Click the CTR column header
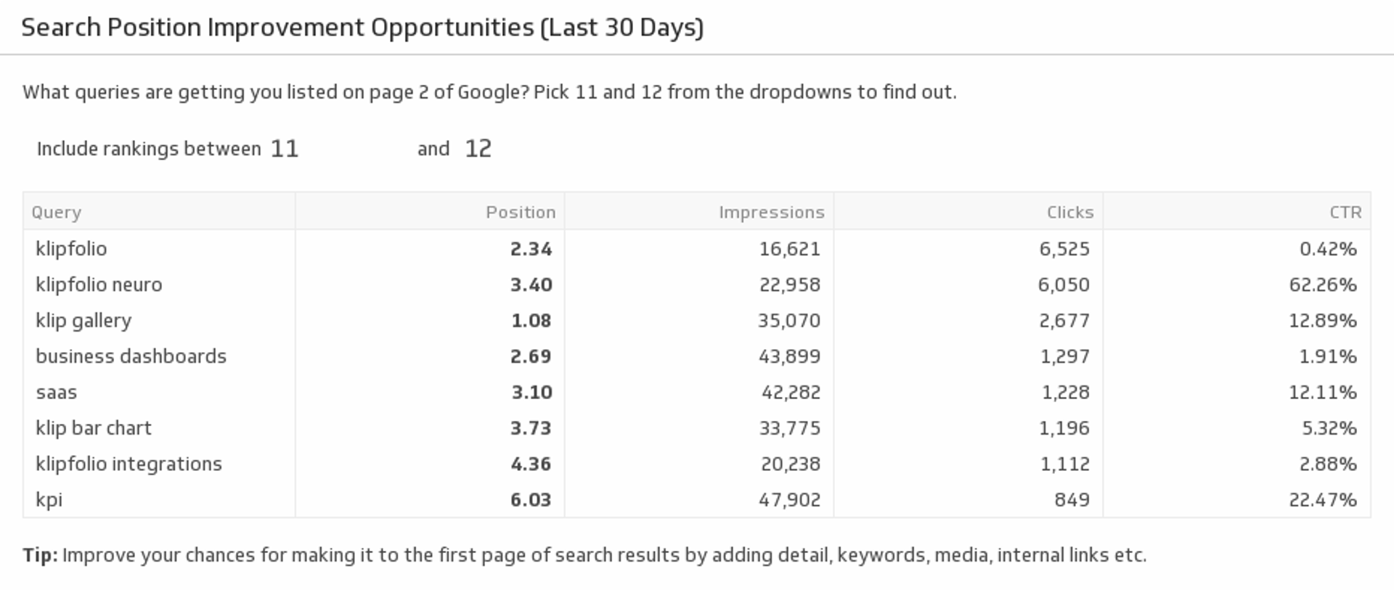Viewport: 1394px width, 590px height. (x=1345, y=212)
